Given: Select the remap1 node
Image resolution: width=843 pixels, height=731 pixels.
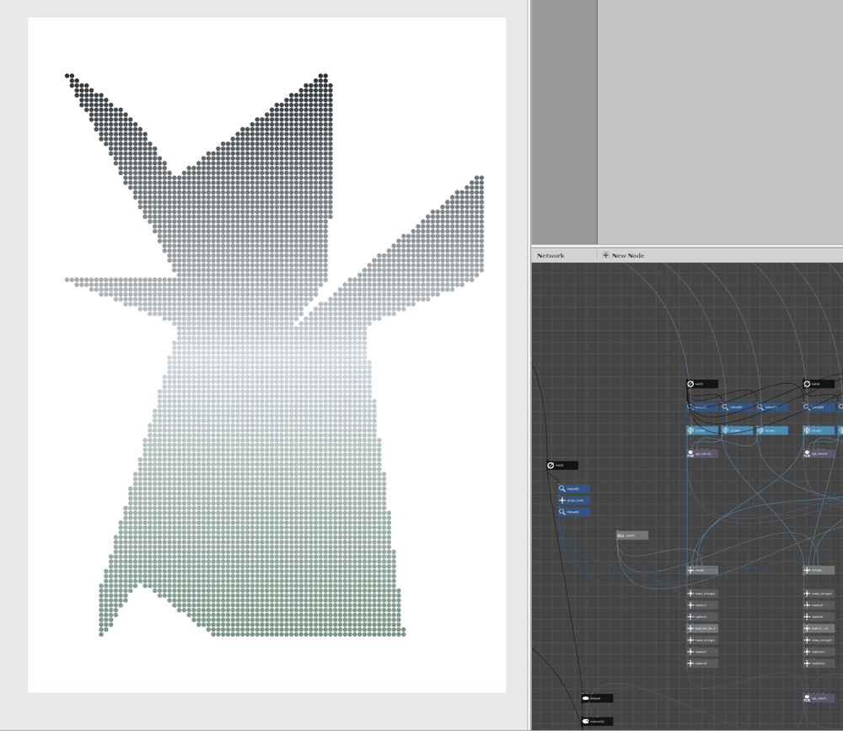Looking at the screenshot, I should [x=819, y=570].
